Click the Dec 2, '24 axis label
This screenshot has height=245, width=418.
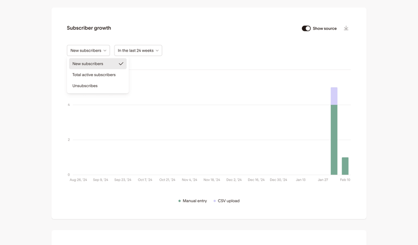coord(234,180)
